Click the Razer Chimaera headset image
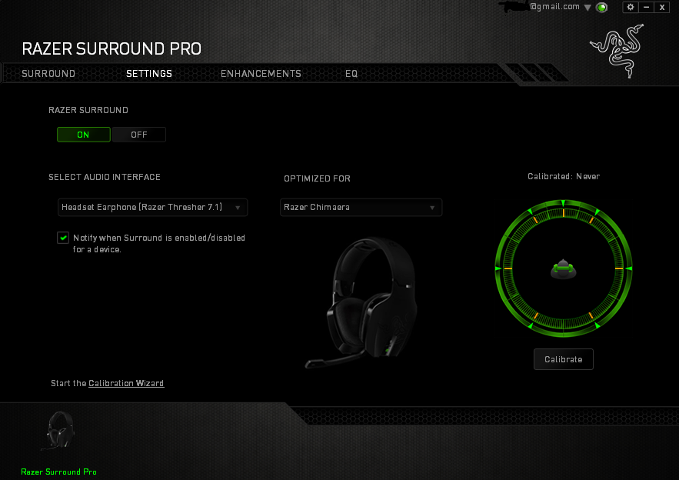679x480 pixels. 361,302
